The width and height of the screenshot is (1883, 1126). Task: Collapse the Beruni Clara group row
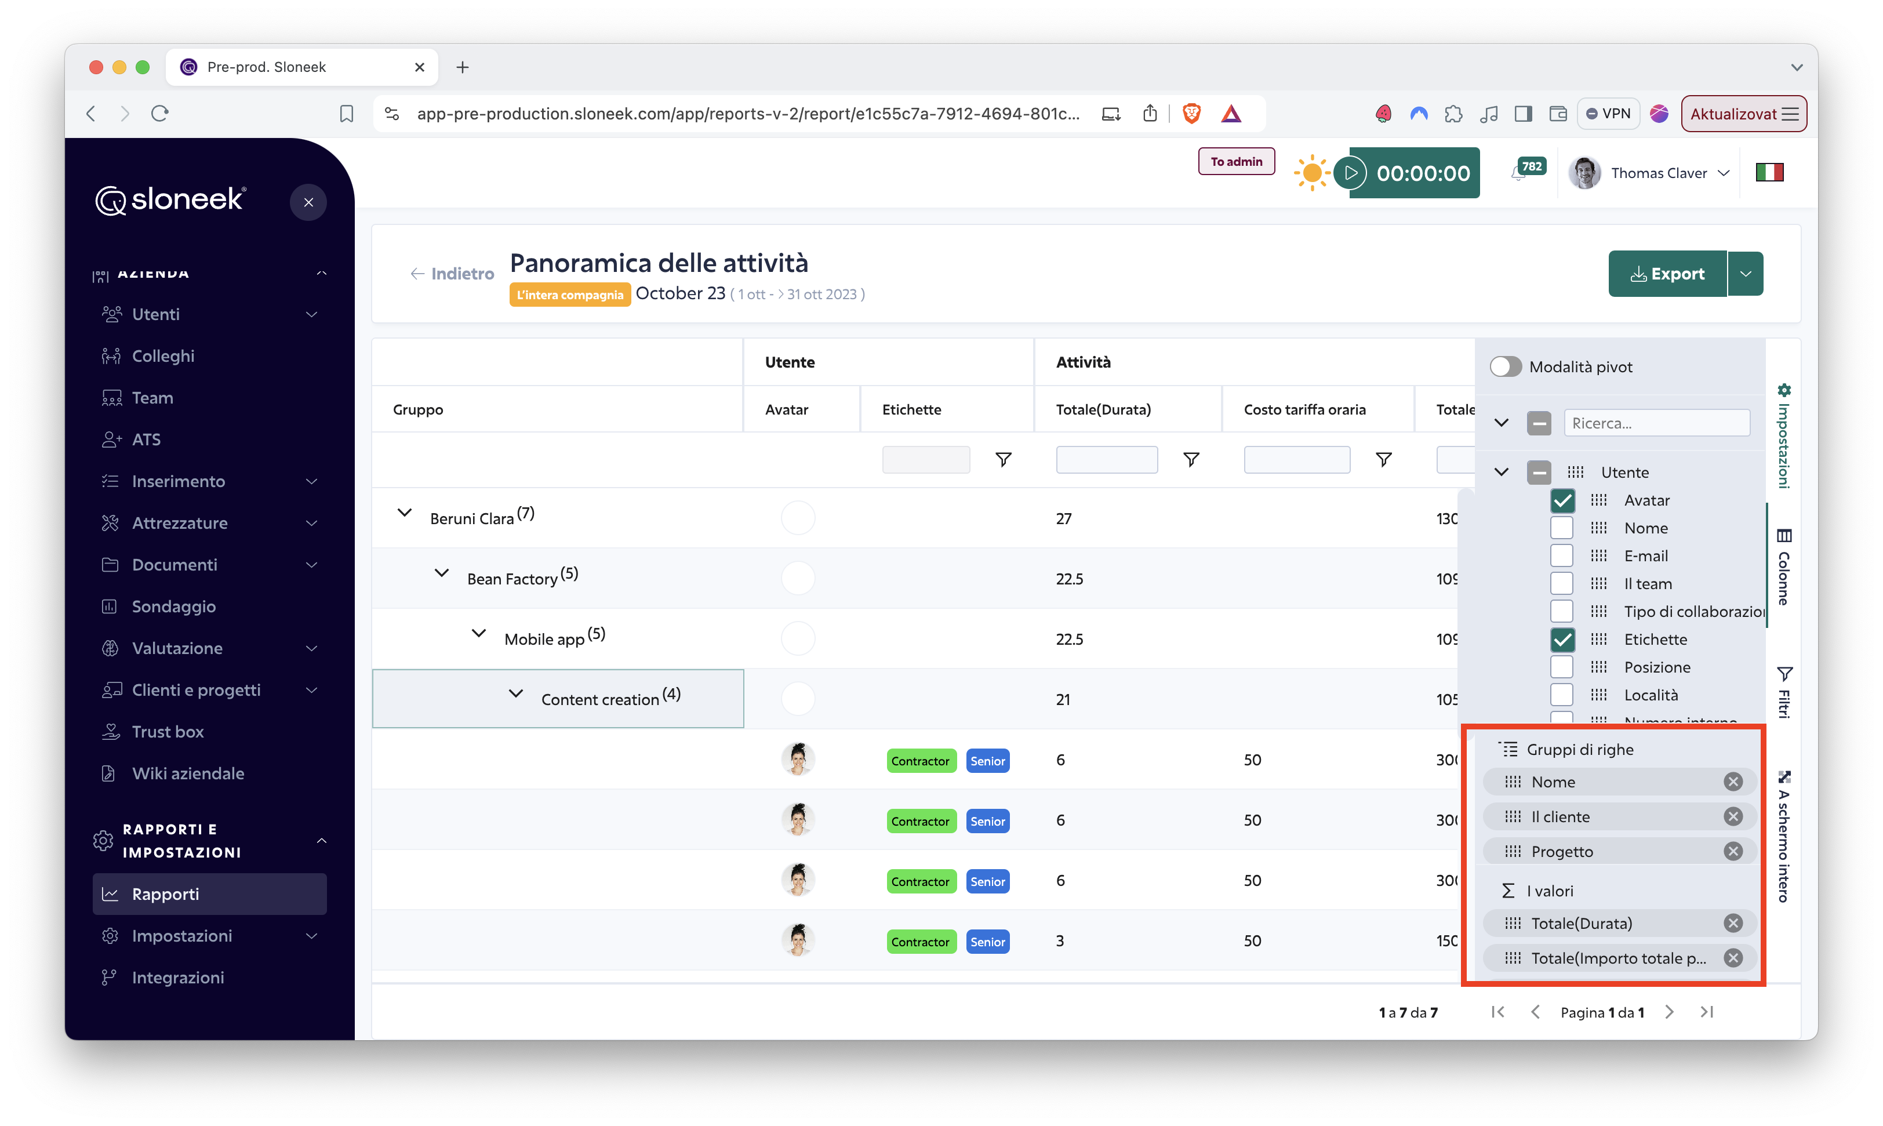[405, 514]
